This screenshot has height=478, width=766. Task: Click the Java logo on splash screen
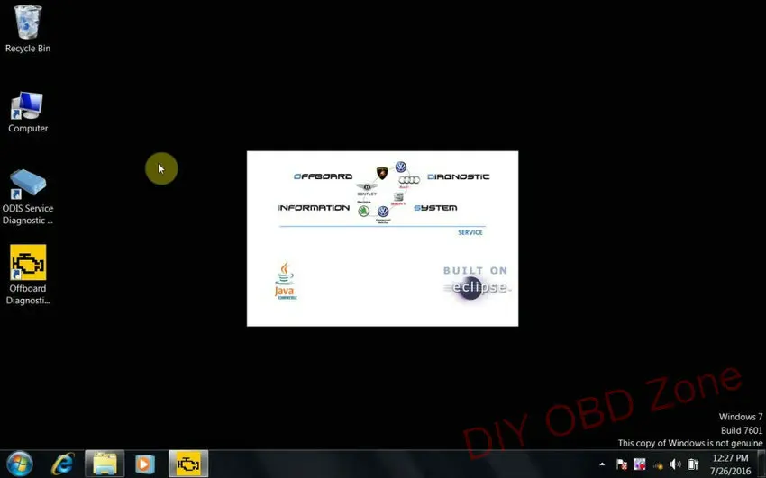286,280
